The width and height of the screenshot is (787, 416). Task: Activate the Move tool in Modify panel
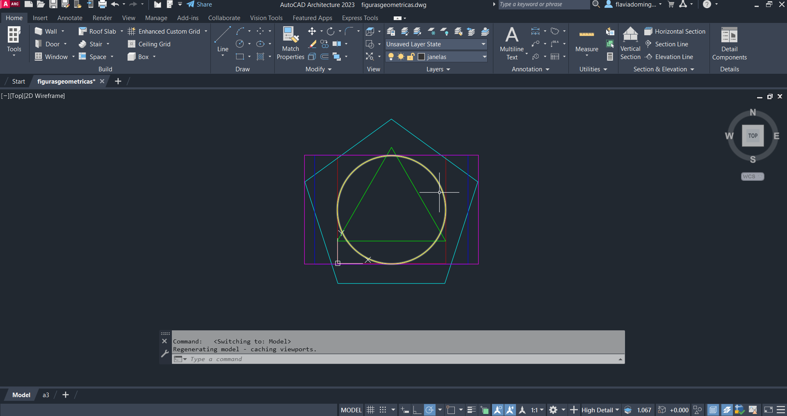pos(312,32)
